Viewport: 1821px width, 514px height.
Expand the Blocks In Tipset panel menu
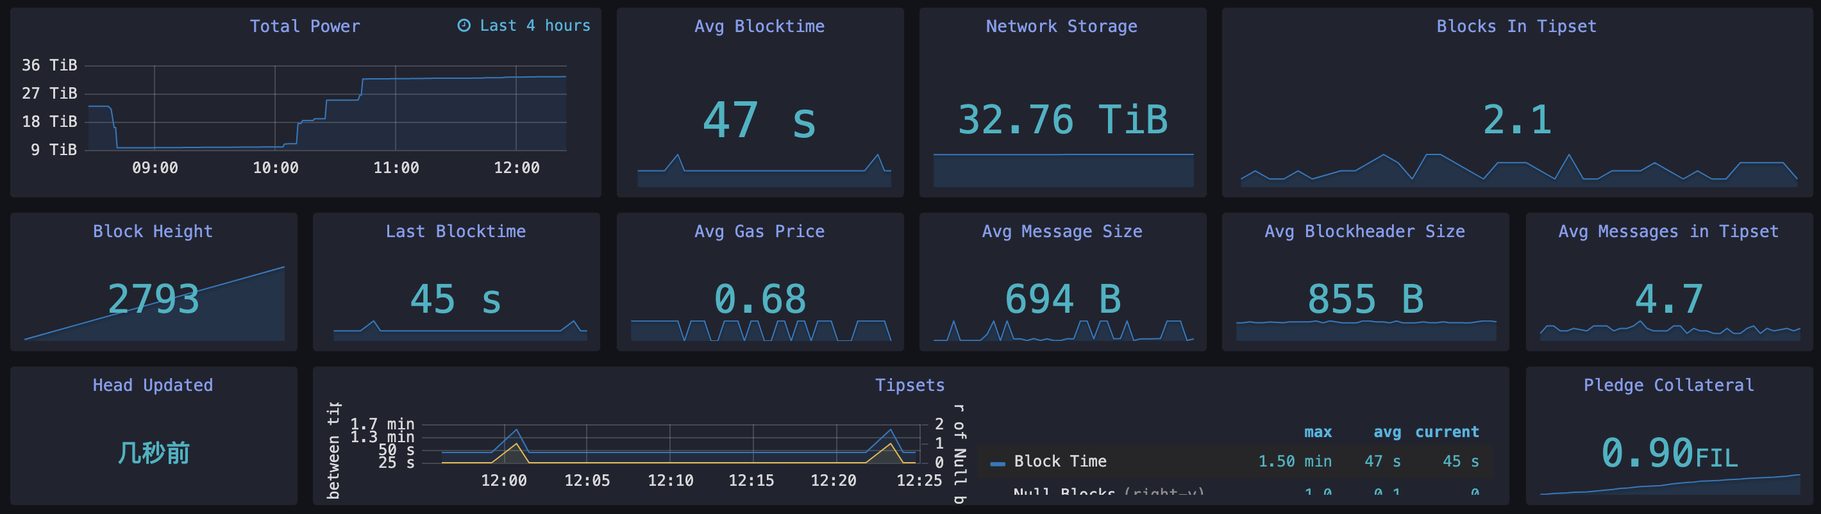tap(1516, 27)
